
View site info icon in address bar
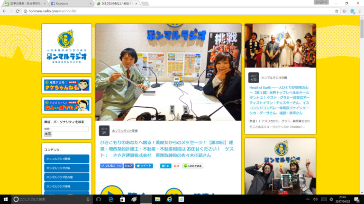click(x=25, y=11)
